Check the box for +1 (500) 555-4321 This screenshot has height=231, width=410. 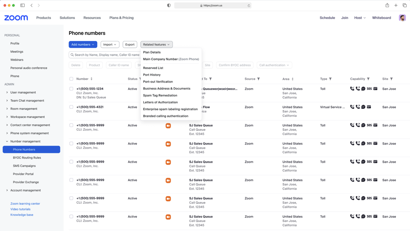click(71, 107)
